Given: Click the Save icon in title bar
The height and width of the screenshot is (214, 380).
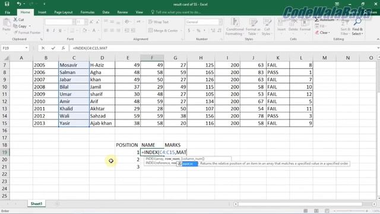Looking at the screenshot, I should pyautogui.click(x=7, y=4).
